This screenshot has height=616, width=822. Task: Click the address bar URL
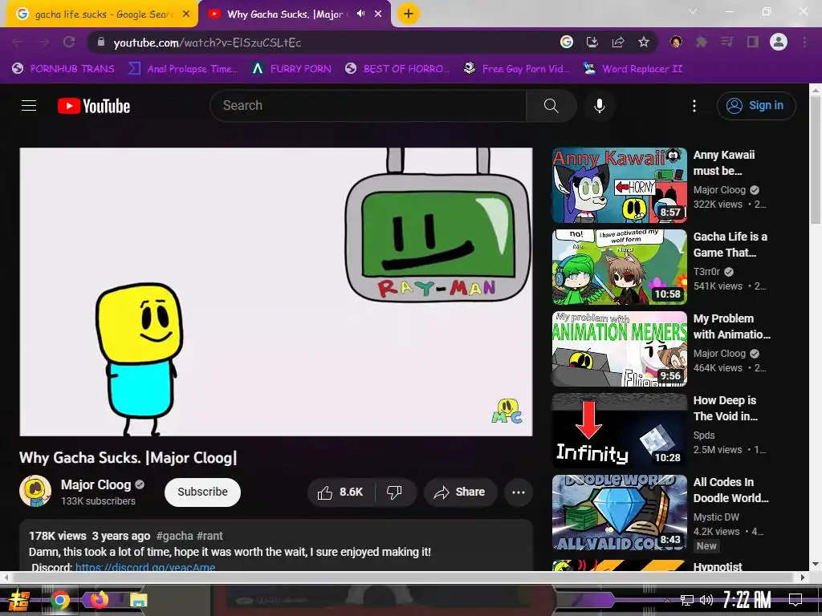pos(207,43)
